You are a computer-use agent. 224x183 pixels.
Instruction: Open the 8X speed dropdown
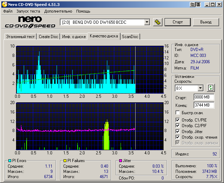[200, 88]
